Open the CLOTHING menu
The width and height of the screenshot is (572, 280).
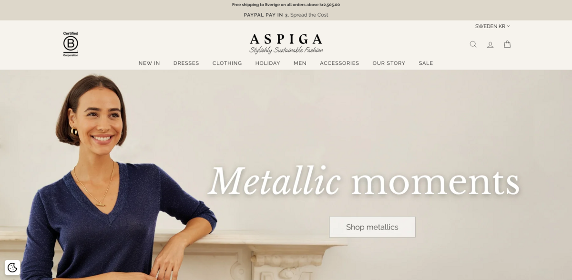227,63
